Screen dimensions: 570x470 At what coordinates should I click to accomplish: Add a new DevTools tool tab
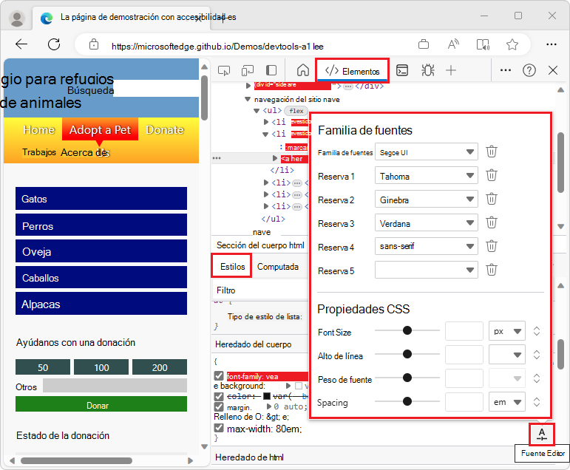click(x=451, y=70)
